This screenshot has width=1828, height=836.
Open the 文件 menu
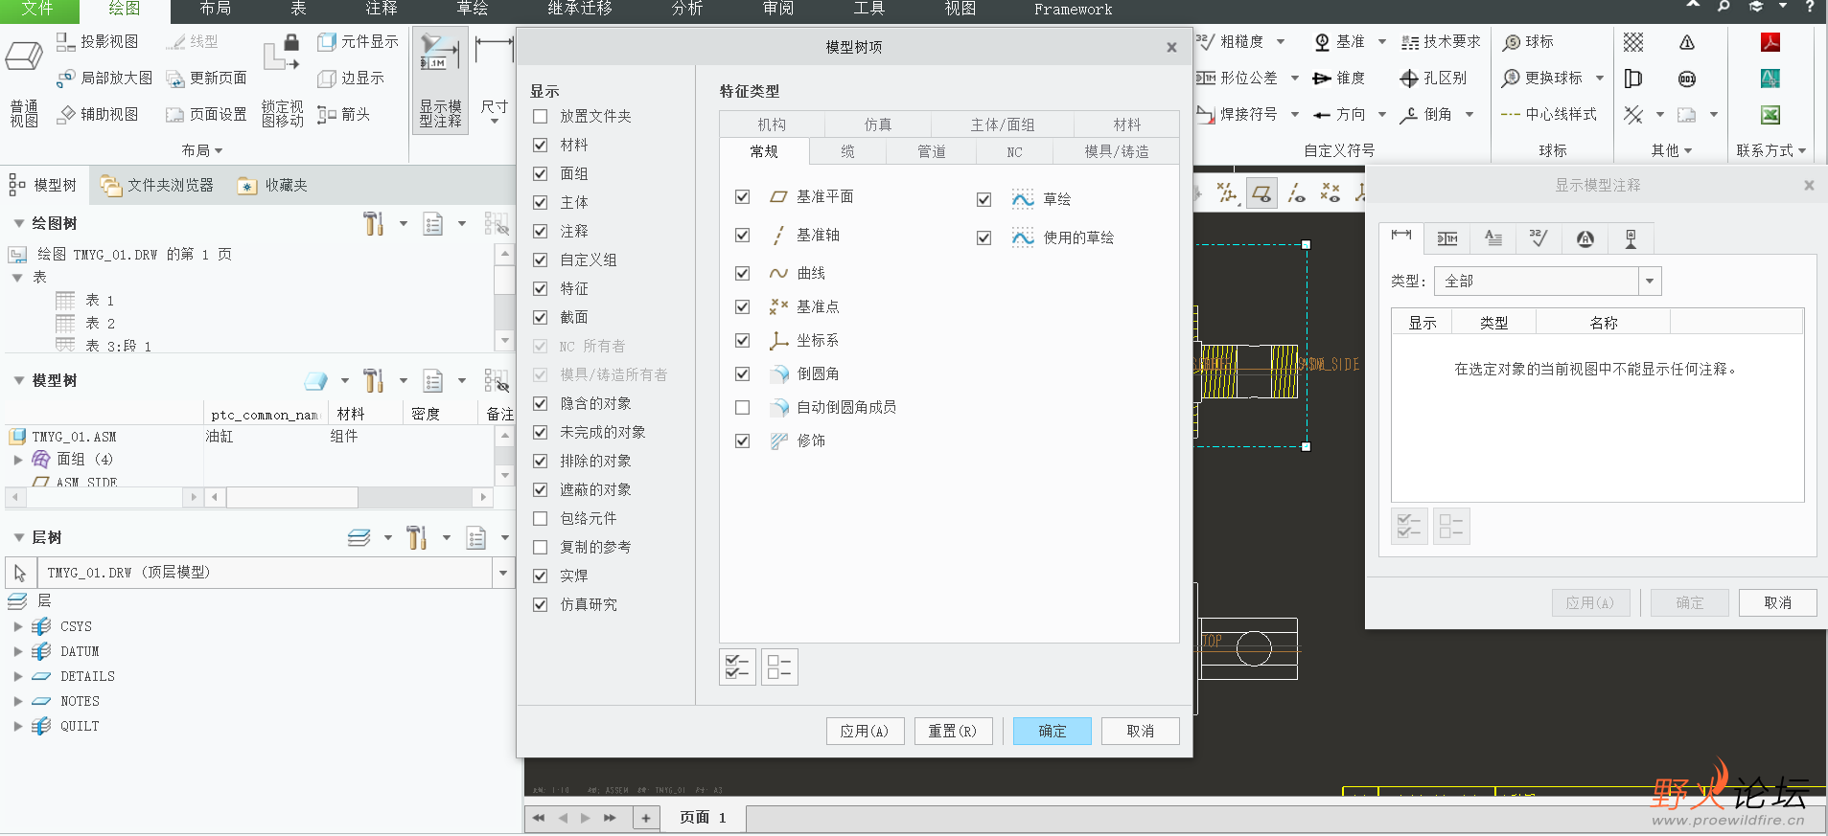pos(37,9)
